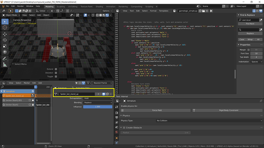Open the text editor Templates menu
264x148 pixels.
164,11
